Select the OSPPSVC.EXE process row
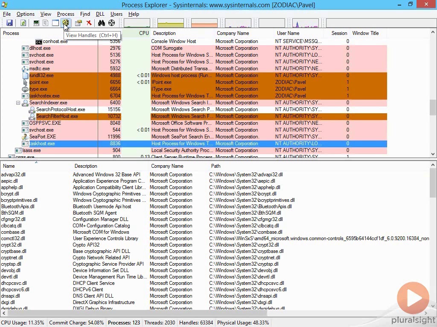Screen dimensions: 437x327 pos(194,123)
